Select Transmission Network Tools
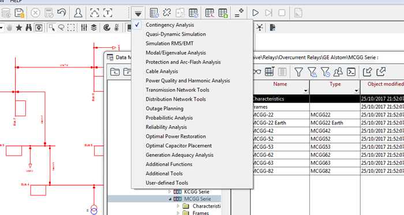This screenshot has width=404, height=215. 178,90
